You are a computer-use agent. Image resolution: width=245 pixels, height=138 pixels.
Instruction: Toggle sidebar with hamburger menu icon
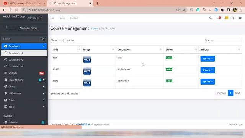click(53, 18)
